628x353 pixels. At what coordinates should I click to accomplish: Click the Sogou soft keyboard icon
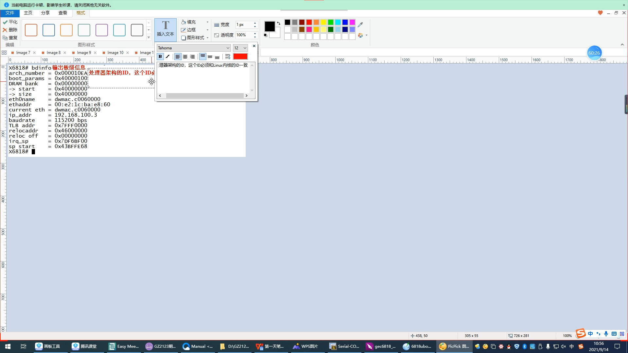pyautogui.click(x=614, y=334)
